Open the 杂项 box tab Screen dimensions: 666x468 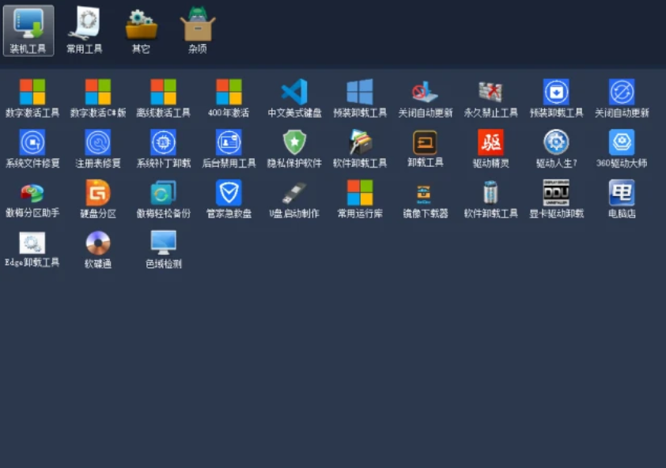[198, 31]
